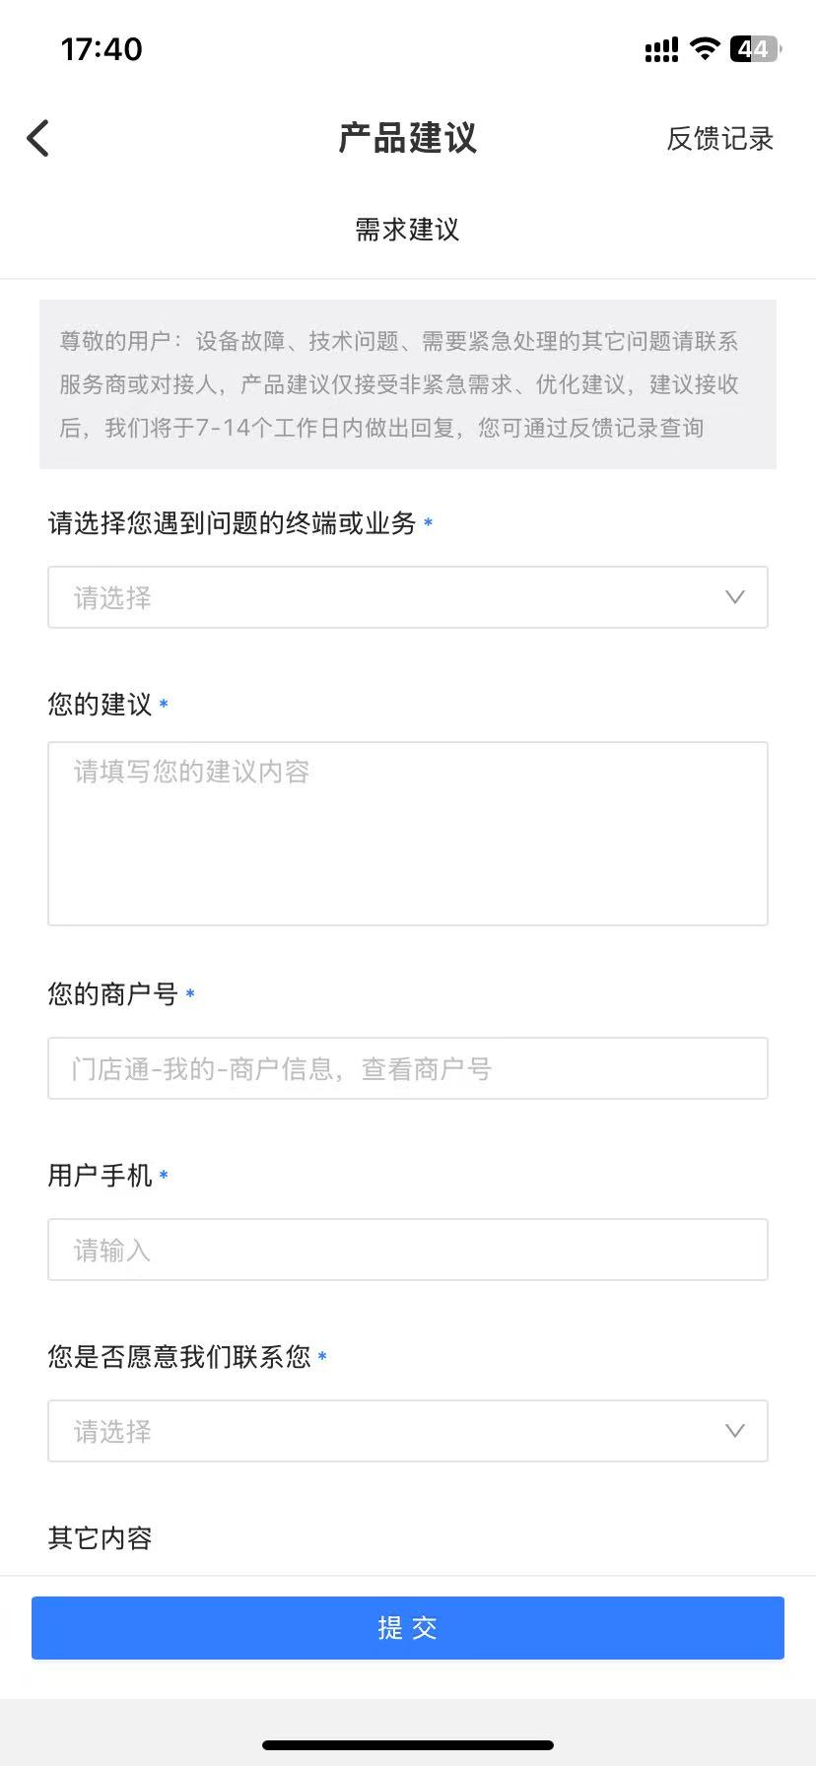The width and height of the screenshot is (816, 1766).
Task: Tap the cellular signal icon
Action: (661, 49)
